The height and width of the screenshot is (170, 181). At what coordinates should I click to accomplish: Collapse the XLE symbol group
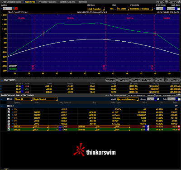(x=2, y=106)
